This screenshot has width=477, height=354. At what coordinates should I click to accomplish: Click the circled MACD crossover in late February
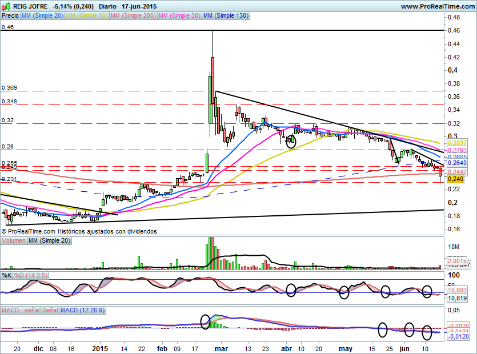pyautogui.click(x=206, y=320)
